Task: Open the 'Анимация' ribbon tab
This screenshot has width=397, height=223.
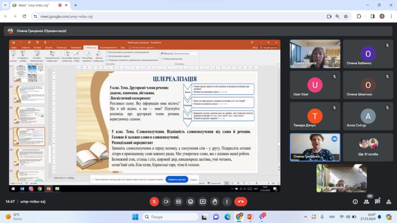Action: click(x=76, y=47)
